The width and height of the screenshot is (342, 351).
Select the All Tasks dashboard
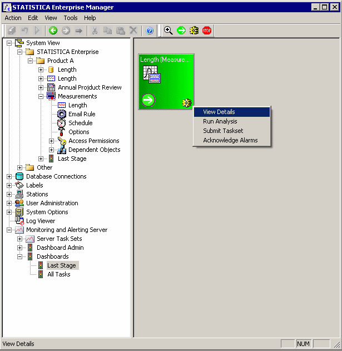[59, 274]
